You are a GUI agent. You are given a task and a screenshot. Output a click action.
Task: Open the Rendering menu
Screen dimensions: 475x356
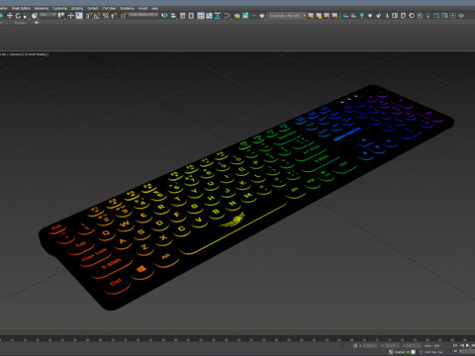pyautogui.click(x=42, y=8)
